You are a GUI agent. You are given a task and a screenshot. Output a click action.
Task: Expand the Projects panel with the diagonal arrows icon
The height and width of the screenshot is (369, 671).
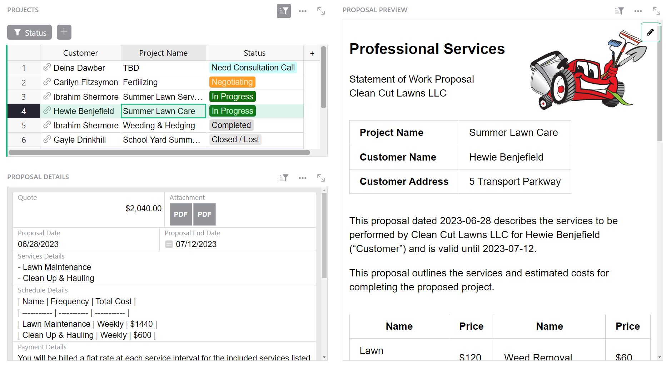point(321,11)
